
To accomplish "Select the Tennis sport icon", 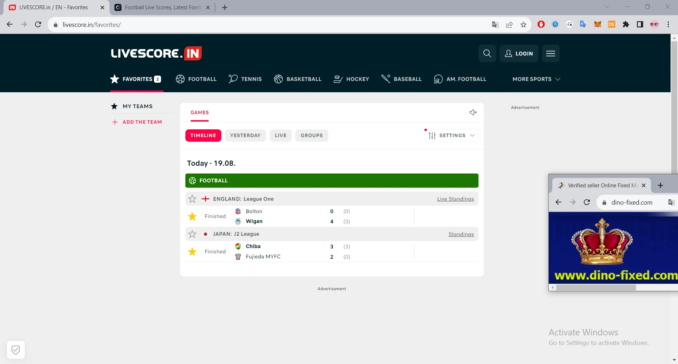I will pyautogui.click(x=233, y=79).
